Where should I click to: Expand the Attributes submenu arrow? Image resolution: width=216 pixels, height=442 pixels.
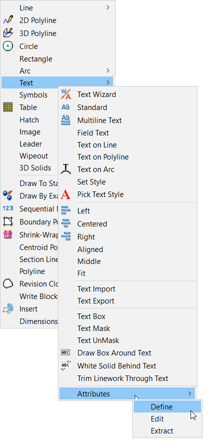190,393
